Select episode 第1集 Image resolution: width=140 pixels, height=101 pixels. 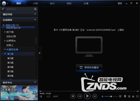[x=10, y=54]
